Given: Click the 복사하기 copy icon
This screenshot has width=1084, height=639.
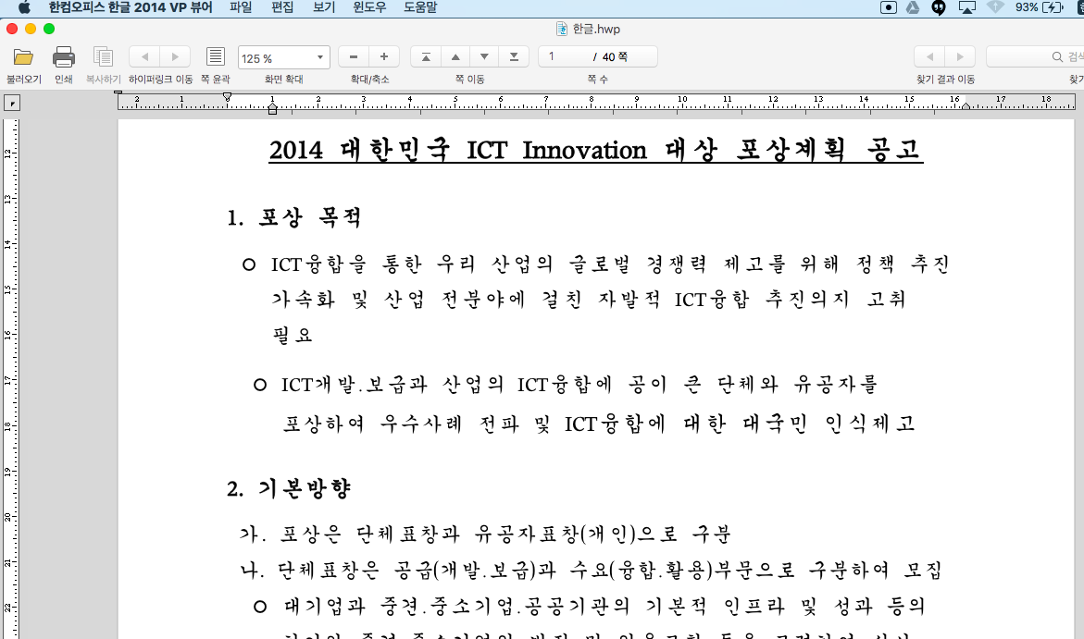Looking at the screenshot, I should tap(103, 56).
